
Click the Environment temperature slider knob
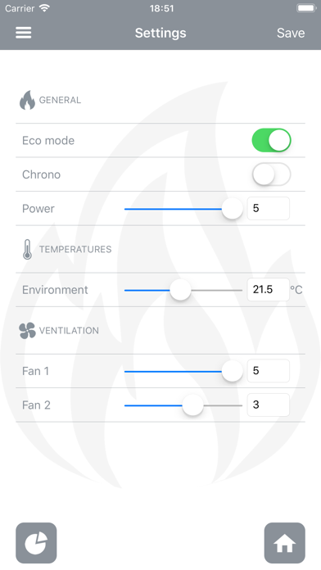click(x=180, y=290)
